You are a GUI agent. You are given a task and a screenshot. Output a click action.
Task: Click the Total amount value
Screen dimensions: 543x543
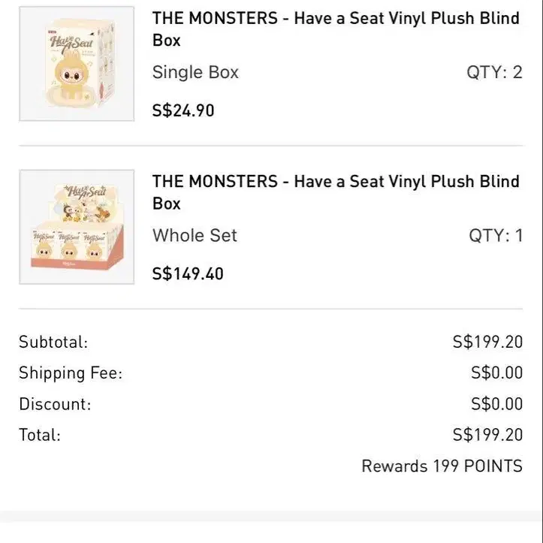[x=487, y=434]
